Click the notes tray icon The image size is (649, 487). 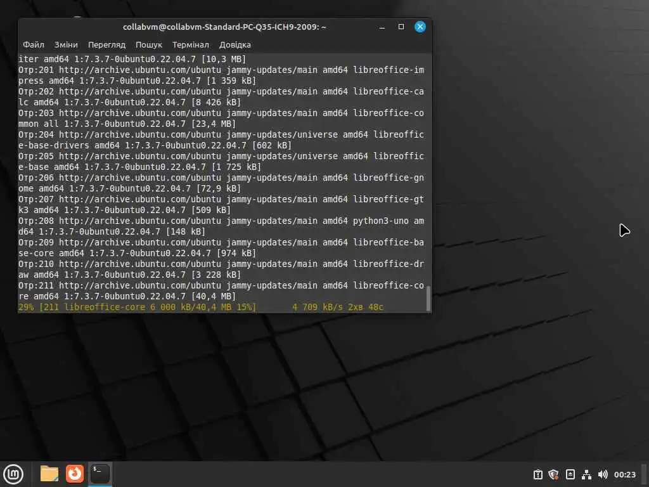coord(570,474)
